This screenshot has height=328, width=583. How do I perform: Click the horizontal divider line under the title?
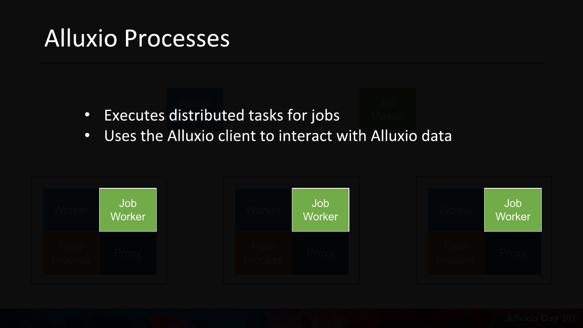291,63
